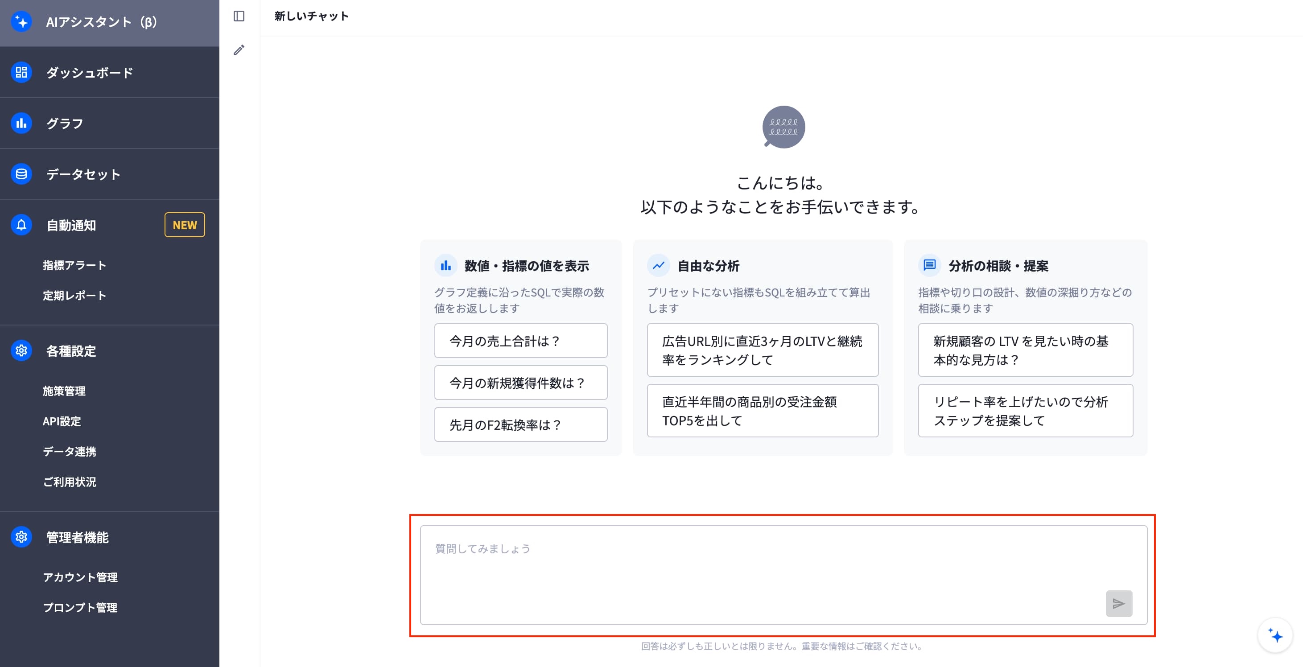Screen dimensions: 1303x667
Task: Click the ダッシュボード grid icon
Action: [x=21, y=72]
